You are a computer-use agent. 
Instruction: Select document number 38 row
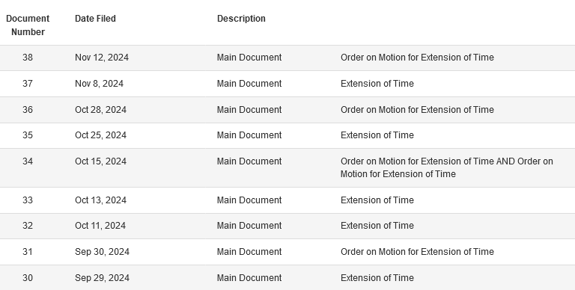tap(287, 58)
